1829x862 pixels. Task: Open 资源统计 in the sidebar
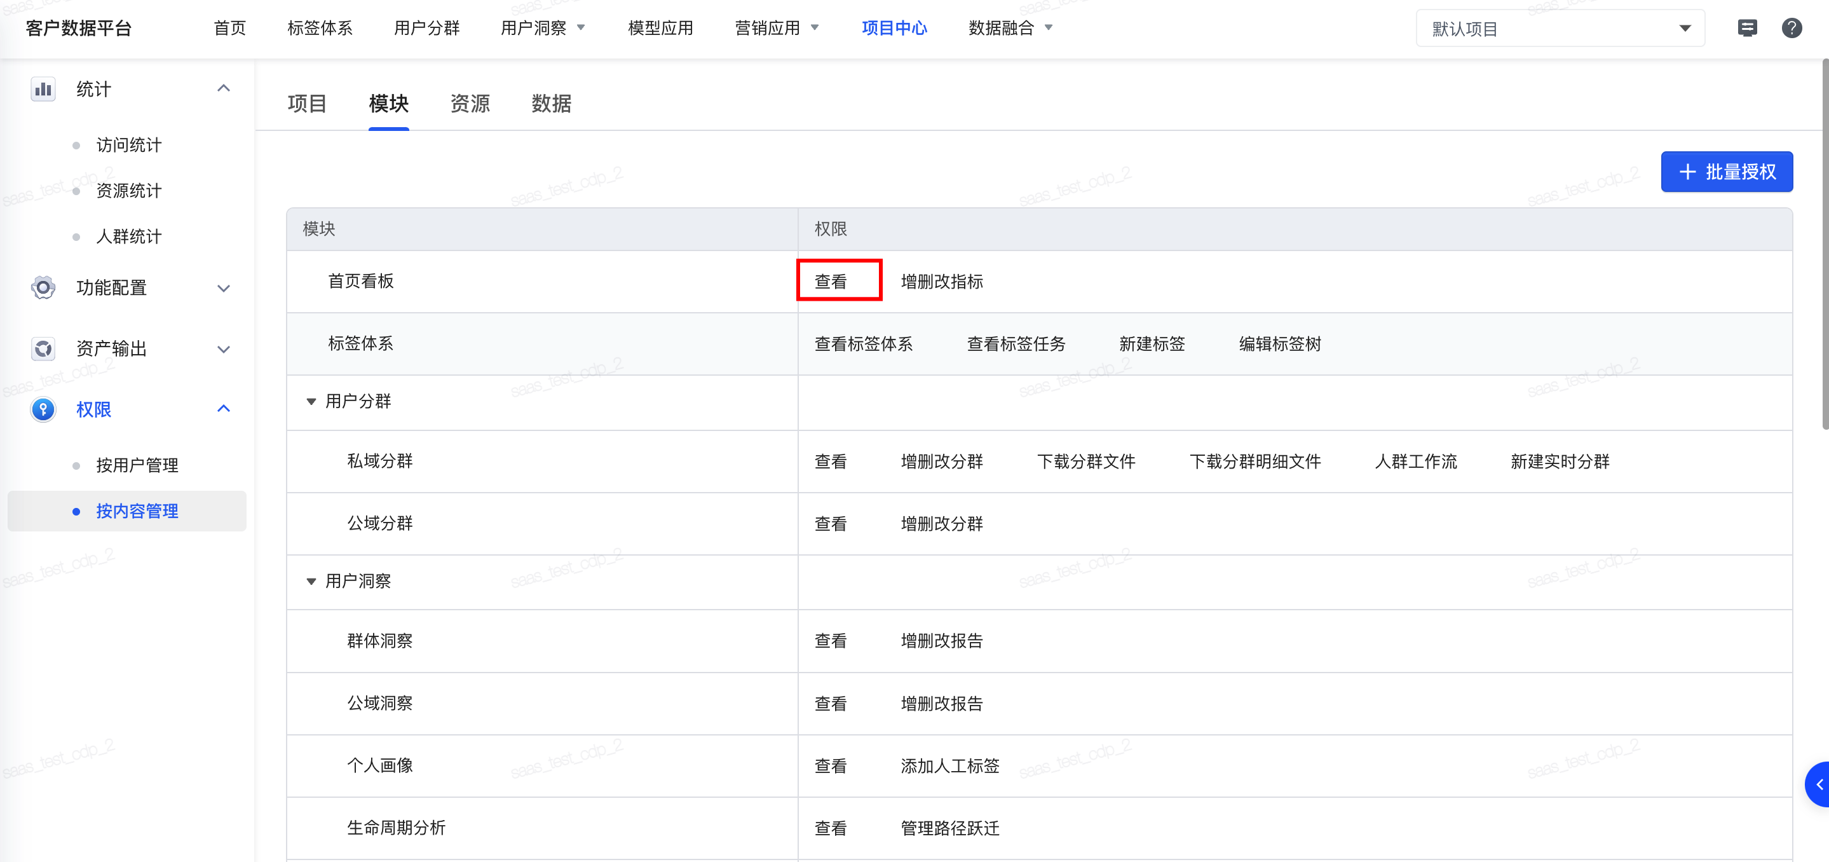(x=129, y=190)
